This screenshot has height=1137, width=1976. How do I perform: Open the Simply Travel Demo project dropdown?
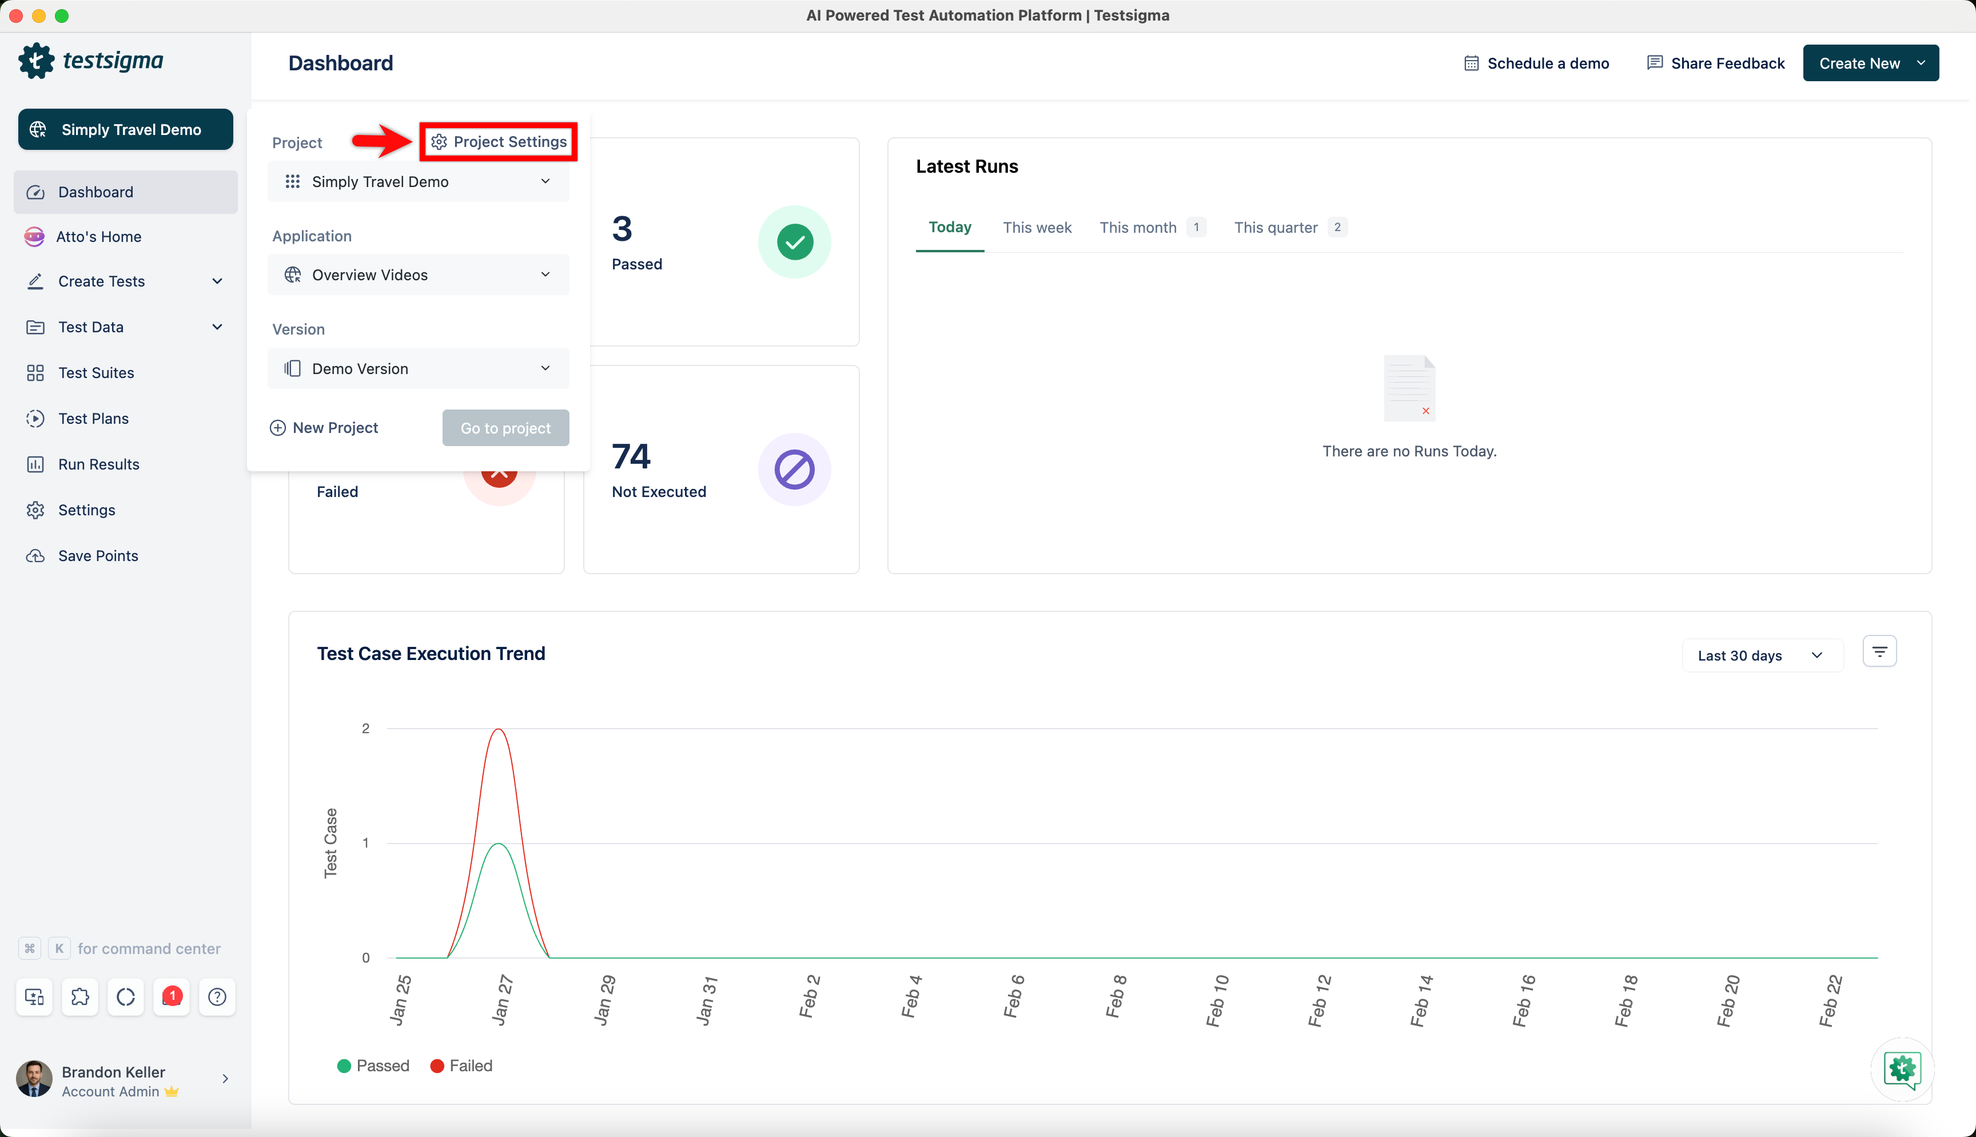click(x=417, y=181)
